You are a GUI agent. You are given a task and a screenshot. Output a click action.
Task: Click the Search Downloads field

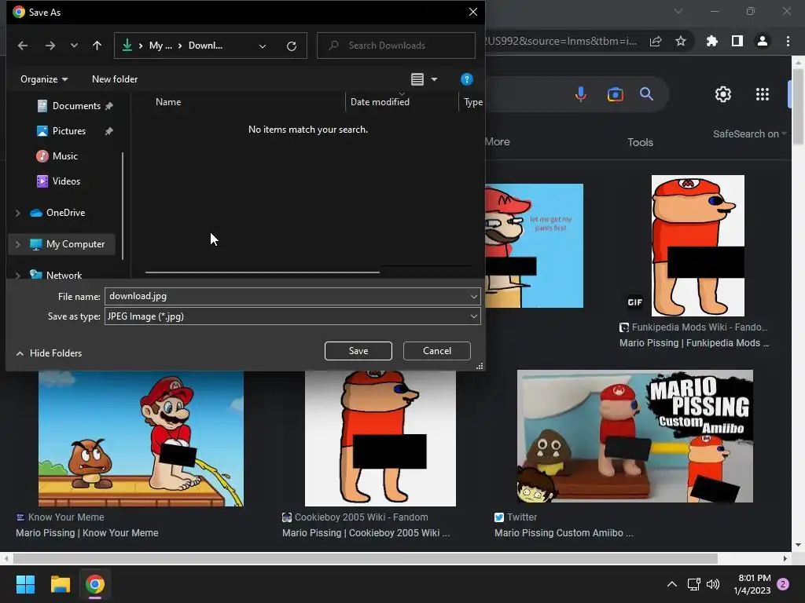coord(396,46)
